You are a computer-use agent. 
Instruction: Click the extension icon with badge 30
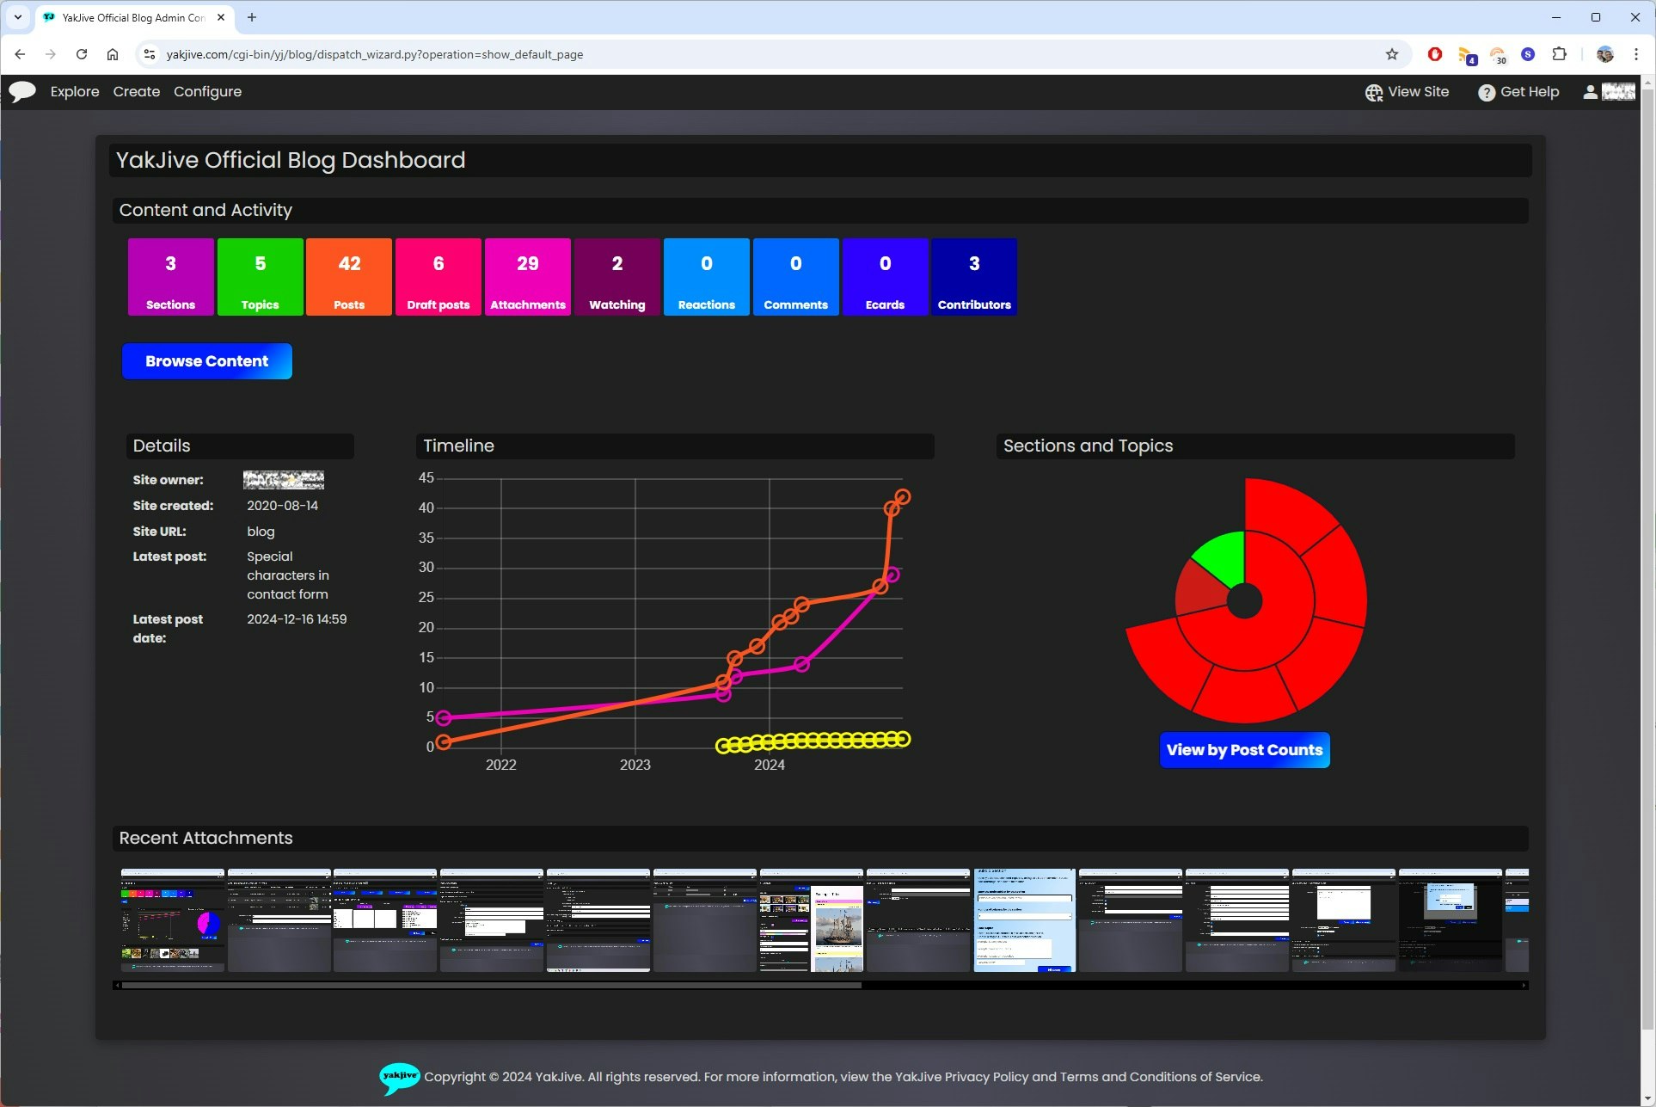tap(1498, 55)
